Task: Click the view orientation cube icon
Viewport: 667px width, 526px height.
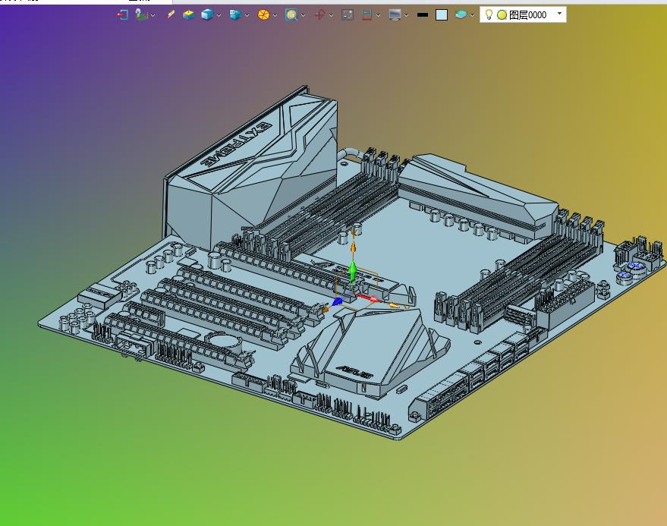Action: coord(234,15)
